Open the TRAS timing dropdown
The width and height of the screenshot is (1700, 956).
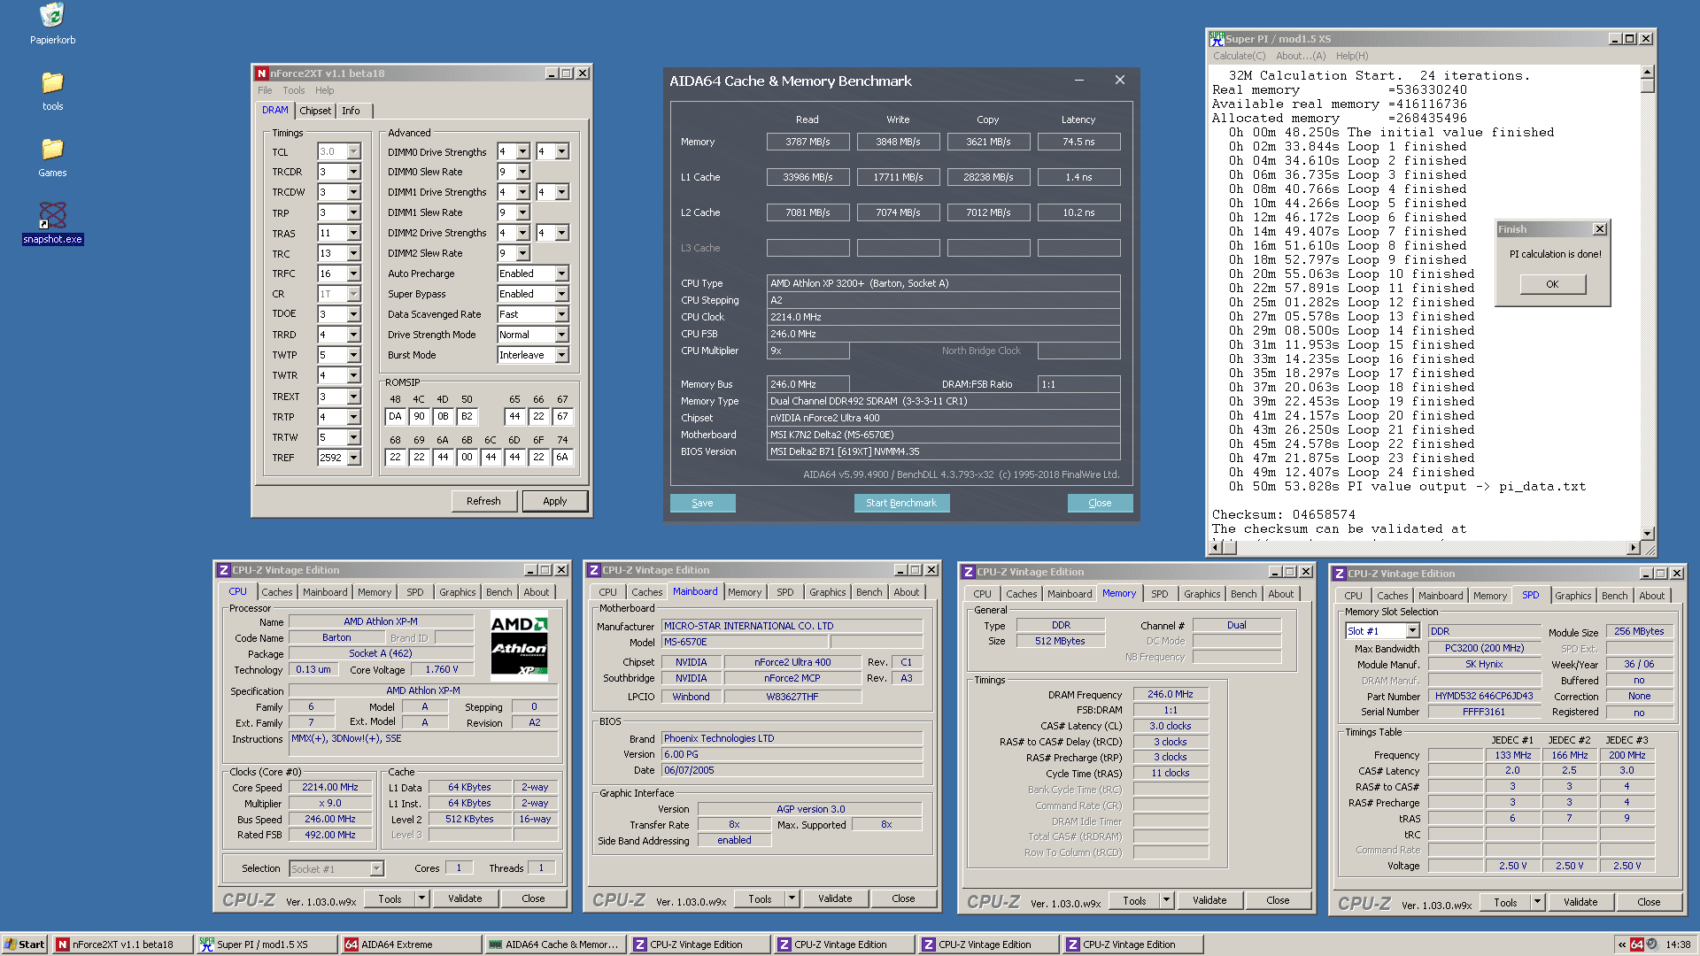coord(353,233)
